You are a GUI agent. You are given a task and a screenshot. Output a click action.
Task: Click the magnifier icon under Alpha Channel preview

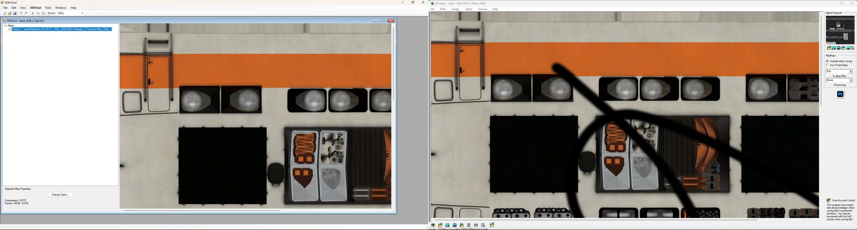click(x=852, y=48)
